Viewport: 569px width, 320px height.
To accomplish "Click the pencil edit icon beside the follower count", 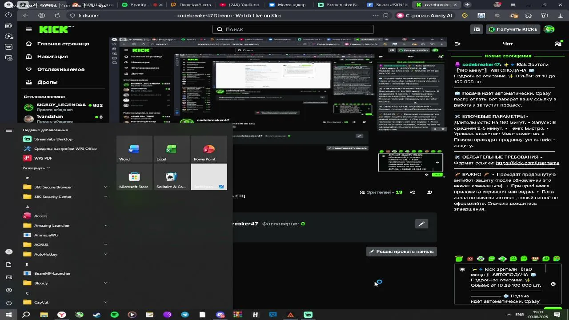I will tap(421, 224).
